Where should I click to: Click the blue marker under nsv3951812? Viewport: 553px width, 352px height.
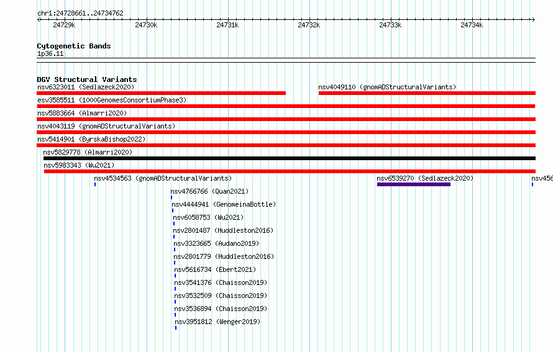[176, 328]
